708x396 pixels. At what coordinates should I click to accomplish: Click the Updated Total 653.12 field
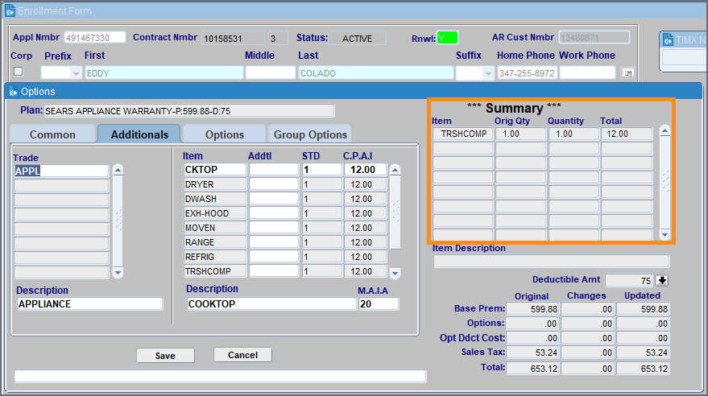(x=643, y=369)
